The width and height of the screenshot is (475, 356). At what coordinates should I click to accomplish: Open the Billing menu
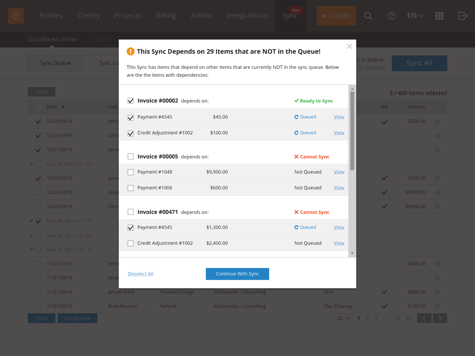(x=166, y=16)
